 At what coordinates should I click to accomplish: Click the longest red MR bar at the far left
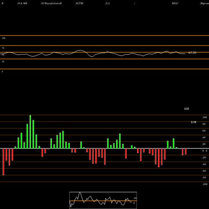[3, 162]
